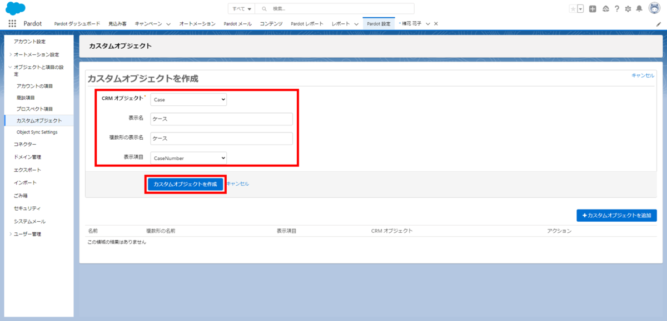
Task: Open the コンテンツ tab
Action: point(271,24)
